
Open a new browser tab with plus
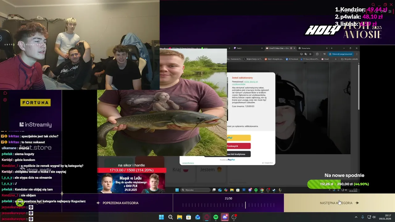pyautogui.click(x=332, y=48)
